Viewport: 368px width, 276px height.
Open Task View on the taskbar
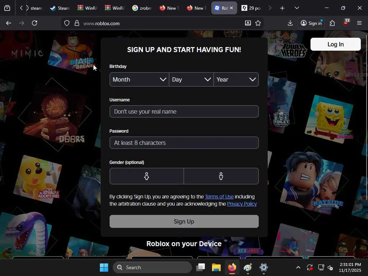(x=201, y=267)
